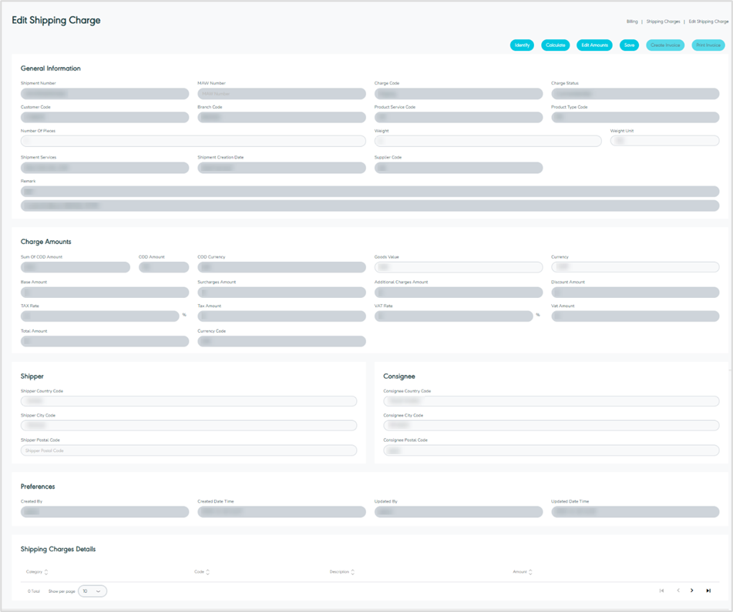Toggle sorting on the Amount column

point(531,572)
